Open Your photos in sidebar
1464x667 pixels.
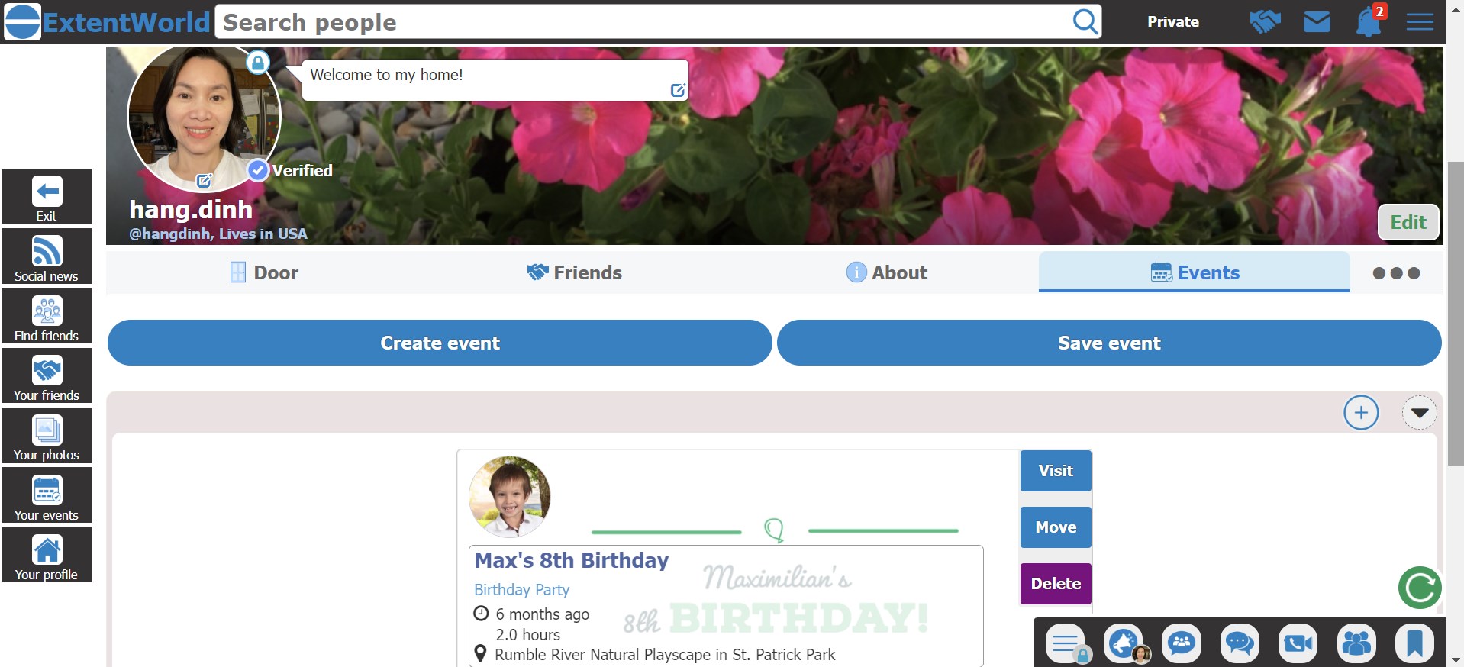point(47,435)
